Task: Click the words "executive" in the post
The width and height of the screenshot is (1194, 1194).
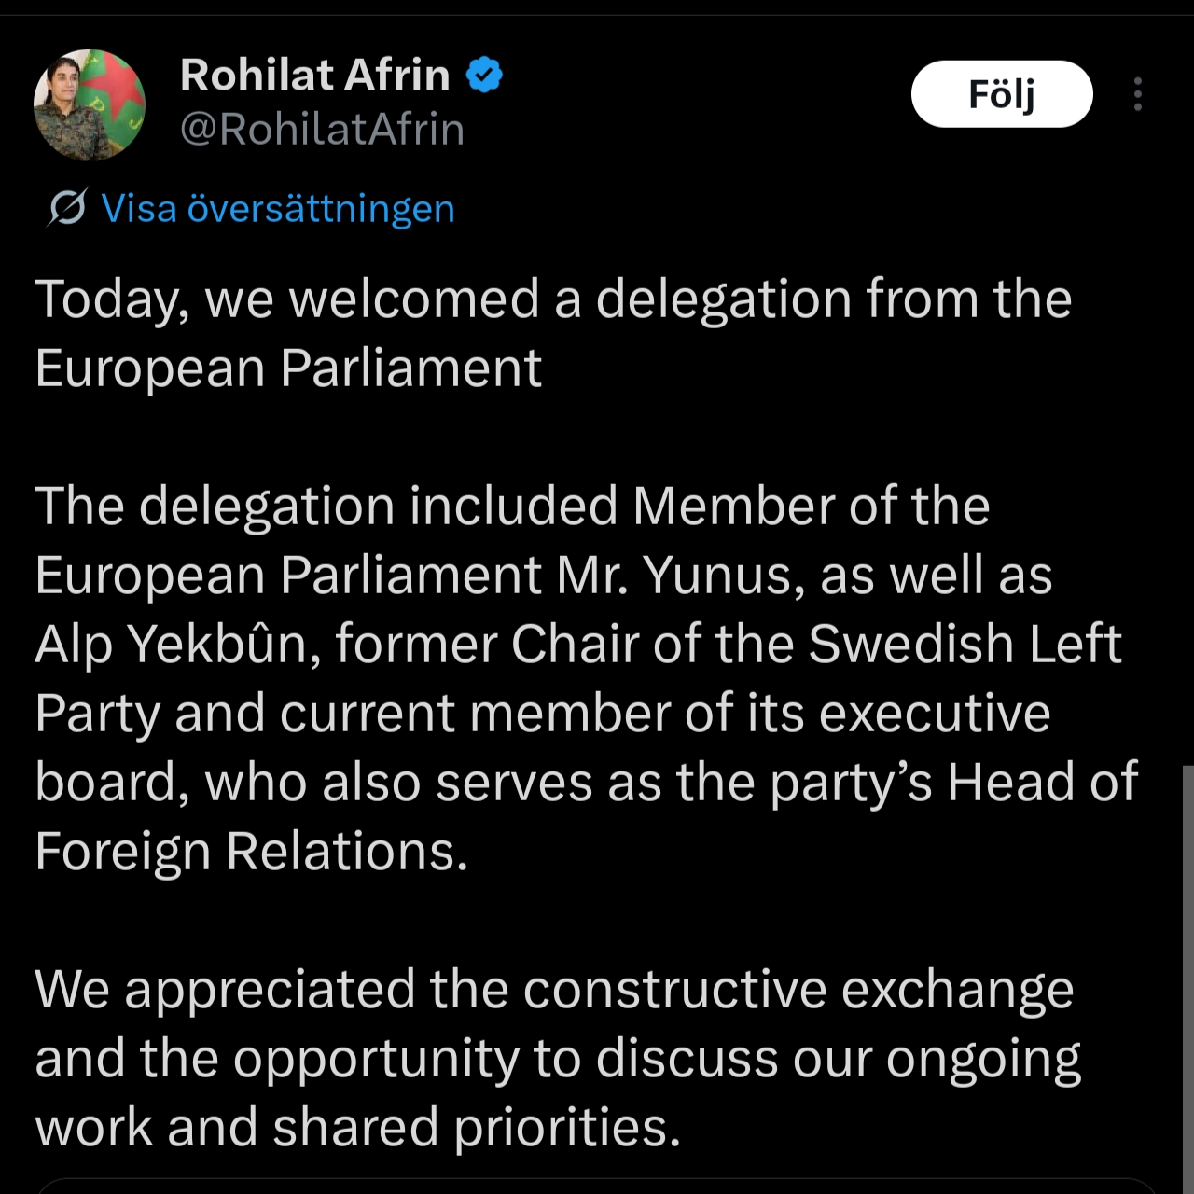Action: point(935,713)
